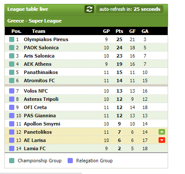Click Greece - Super League title
Viewport: 185px width, 174px height.
34,21
